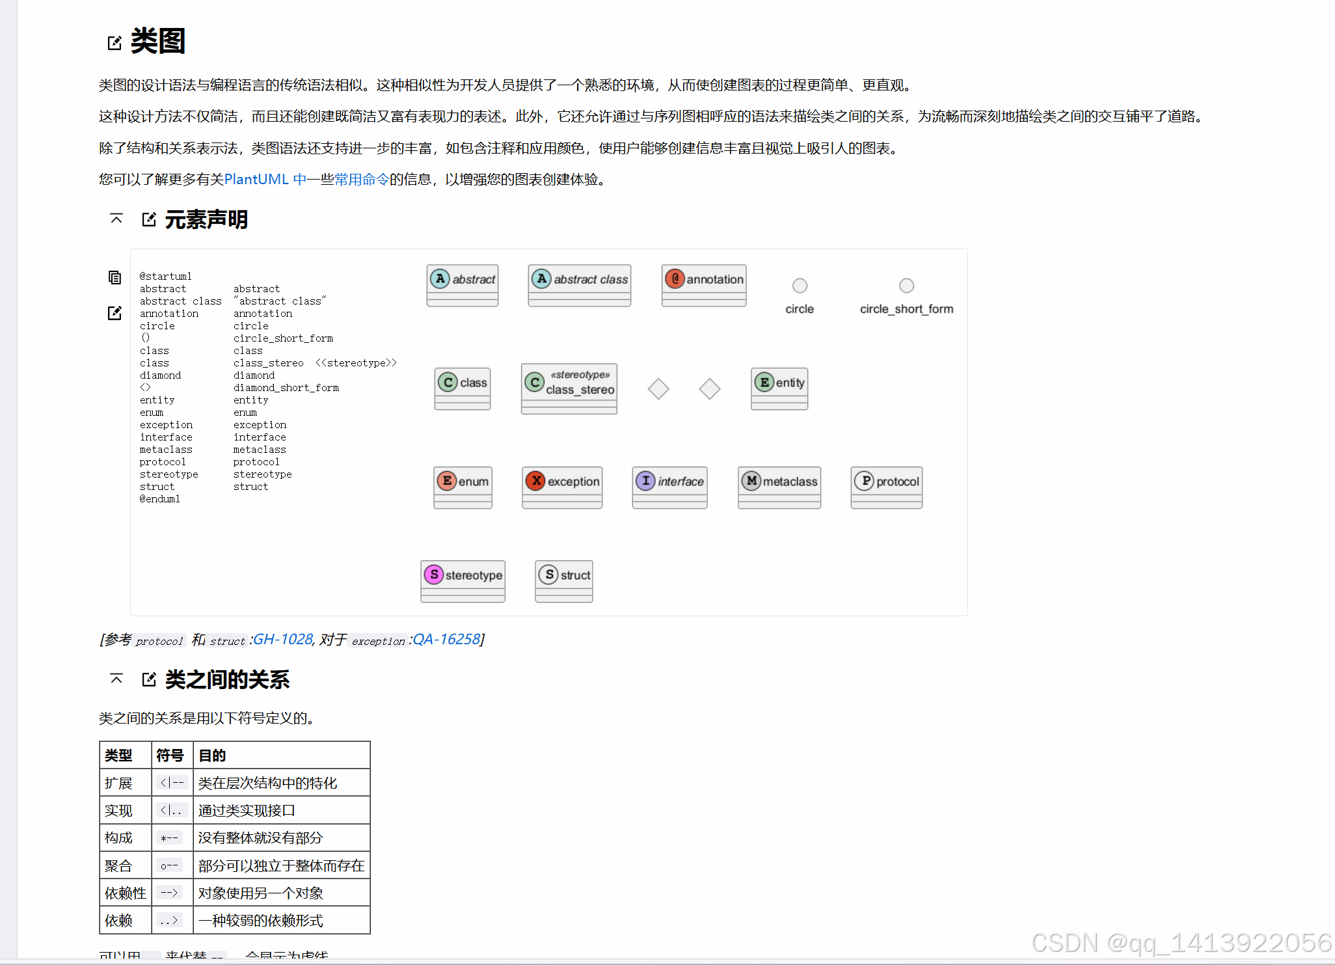Click the red annotation element icon
Viewport: 1335px width, 965px height.
coord(675,279)
